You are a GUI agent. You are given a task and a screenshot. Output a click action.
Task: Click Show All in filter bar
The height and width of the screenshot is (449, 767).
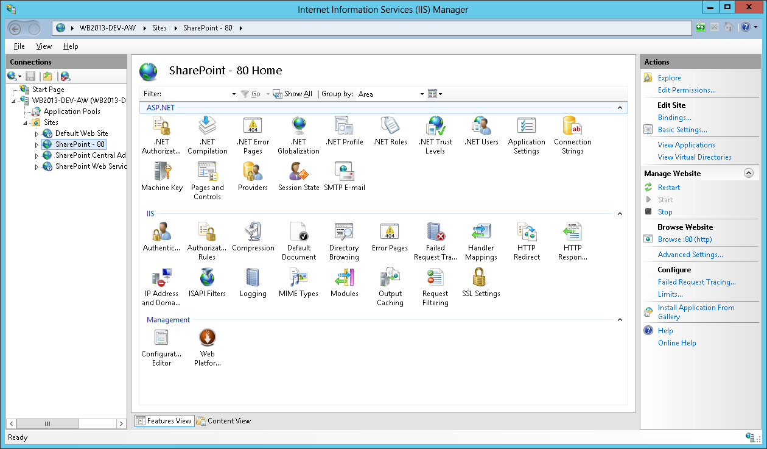(293, 94)
